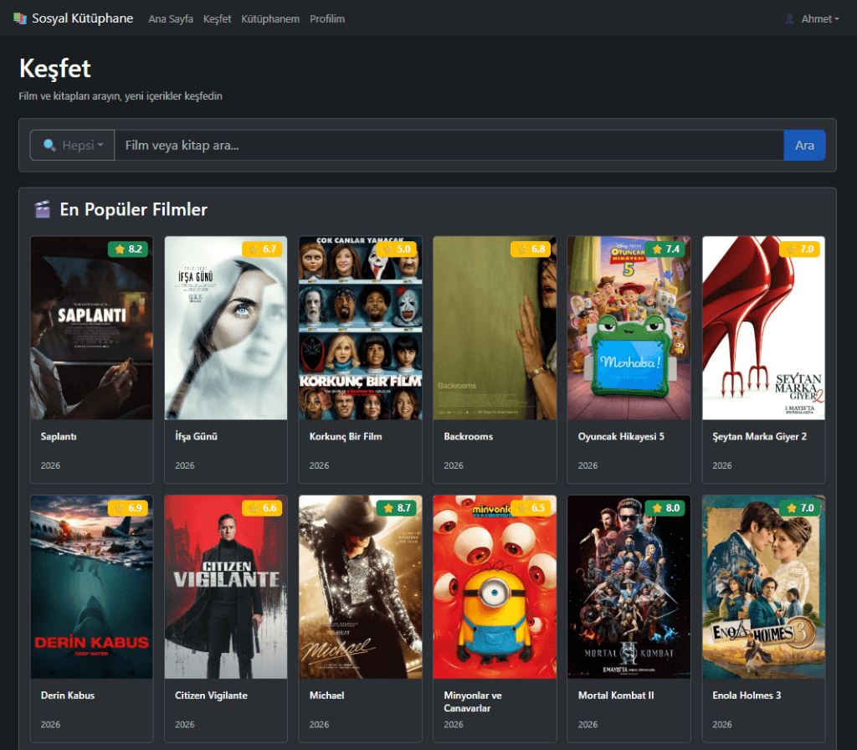Focus the Film veya kitap ara search field

(449, 146)
